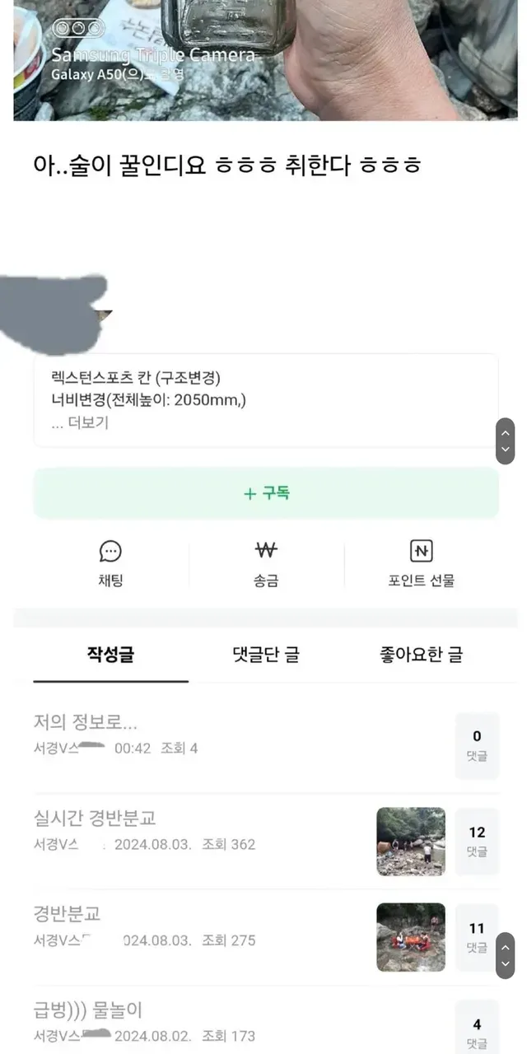527x1054 pixels.
Task: Click the thumbnail with orange raft
Action: [x=411, y=937]
